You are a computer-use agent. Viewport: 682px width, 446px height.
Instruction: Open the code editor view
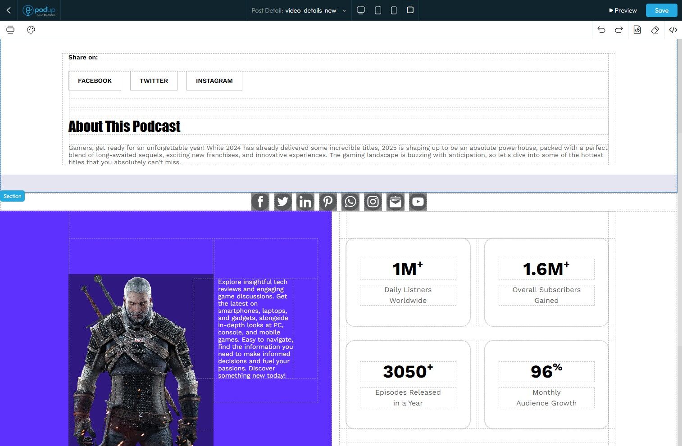tap(673, 30)
